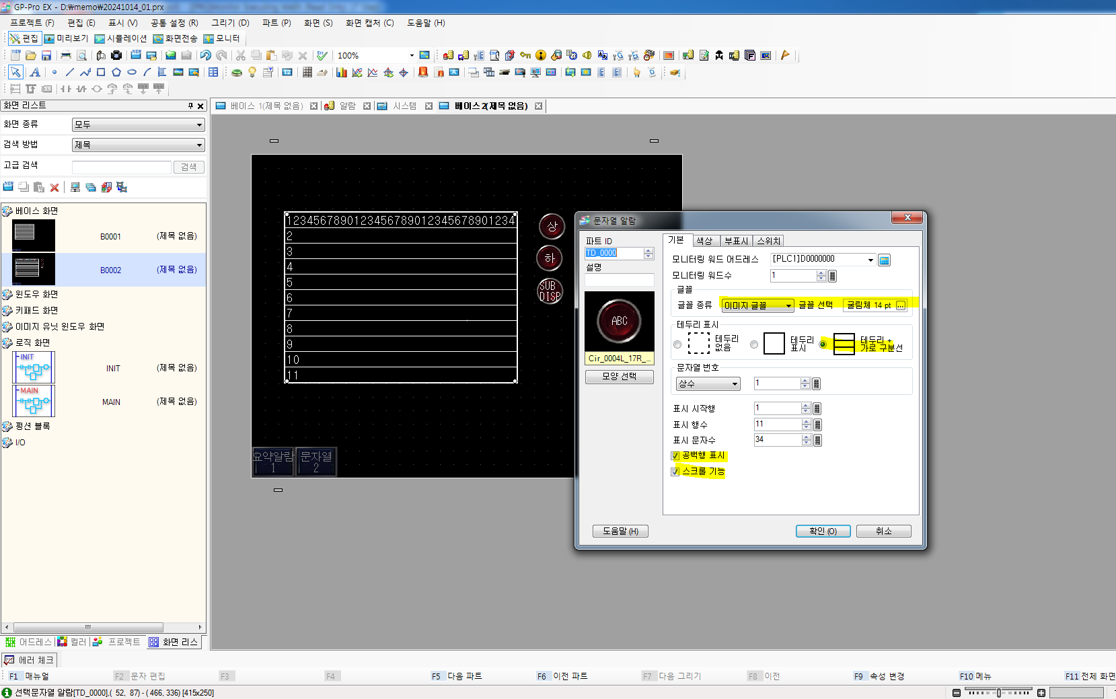Choose the bar Graph part icon
The height and width of the screenshot is (699, 1116).
(x=342, y=72)
